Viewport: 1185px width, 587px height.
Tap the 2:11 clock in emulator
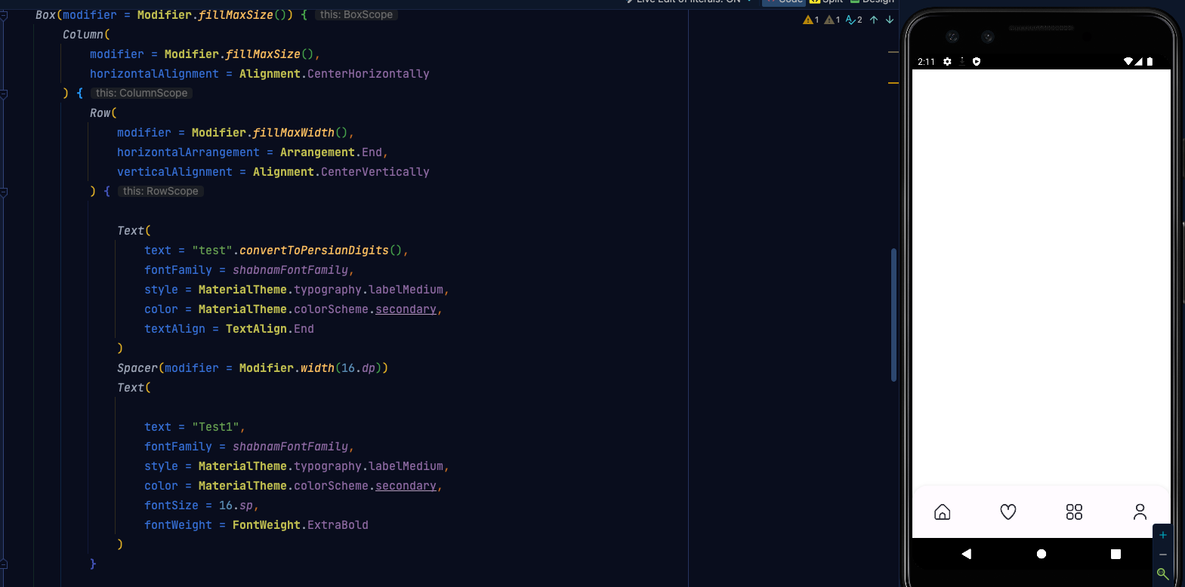926,62
